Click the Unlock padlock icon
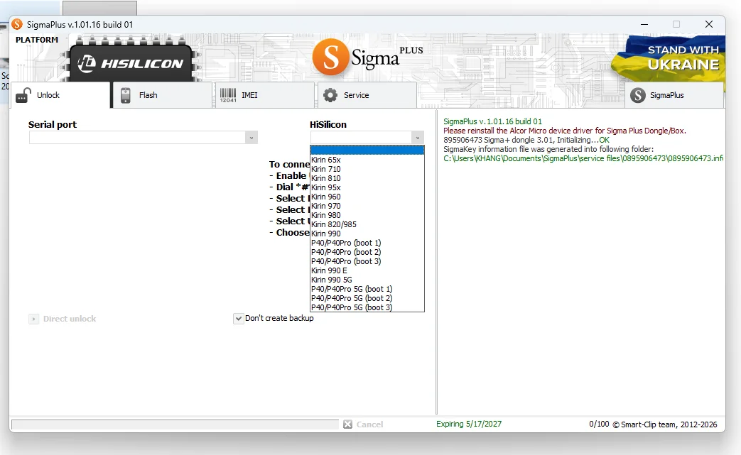The height and width of the screenshot is (455, 741). (x=23, y=95)
